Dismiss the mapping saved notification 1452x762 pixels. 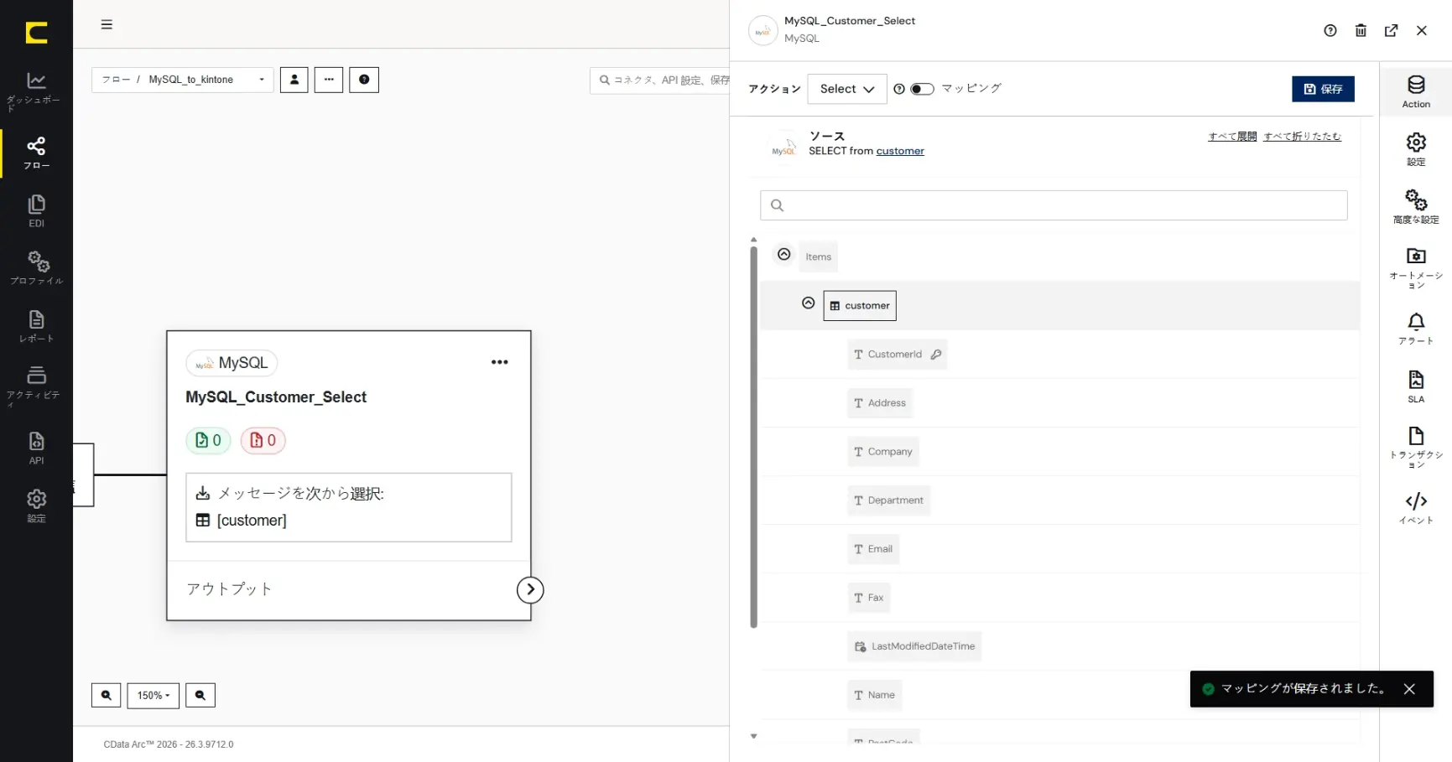[x=1409, y=689]
